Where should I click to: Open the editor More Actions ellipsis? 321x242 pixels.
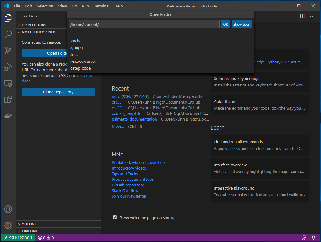[x=312, y=16]
